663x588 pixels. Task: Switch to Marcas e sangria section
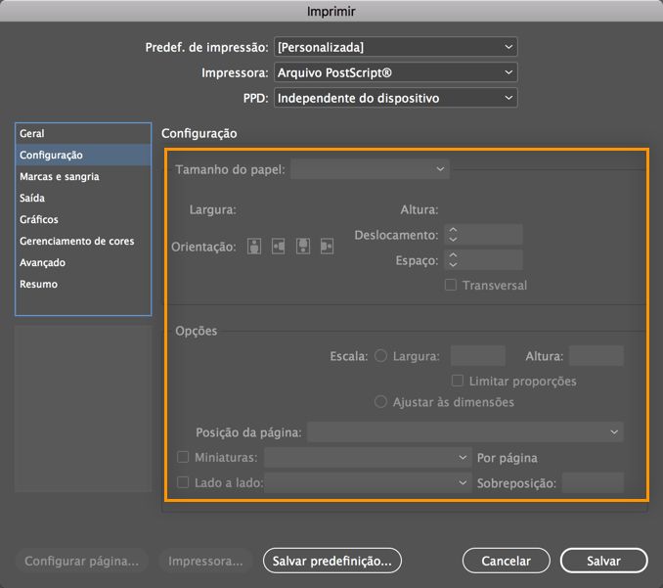tap(60, 176)
